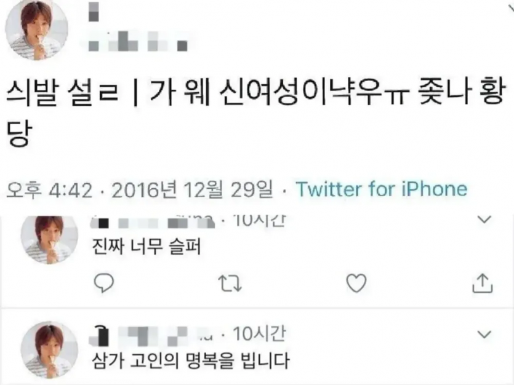Reply to the '진짜 너무 슬퍼' tweet
514x385 pixels.
(104, 283)
